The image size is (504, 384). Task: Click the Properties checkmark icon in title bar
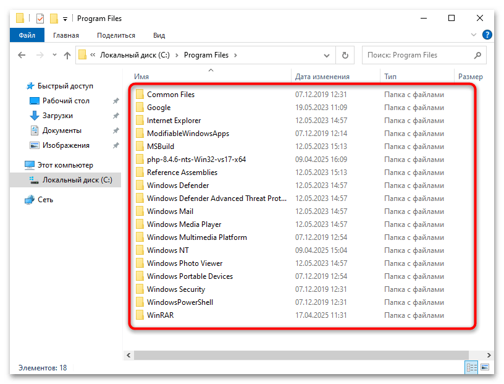click(40, 19)
